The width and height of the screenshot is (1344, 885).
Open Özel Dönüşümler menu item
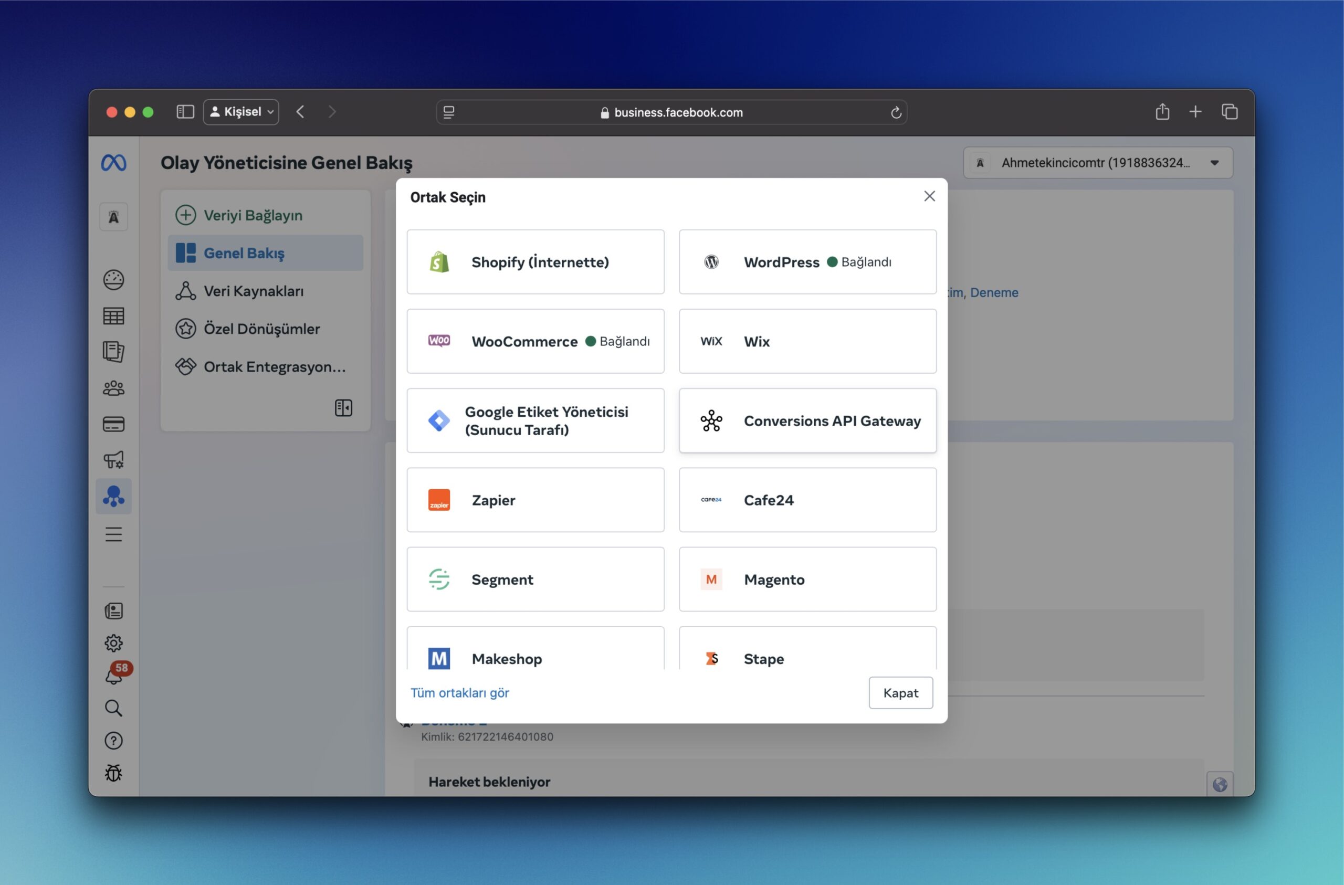point(261,329)
